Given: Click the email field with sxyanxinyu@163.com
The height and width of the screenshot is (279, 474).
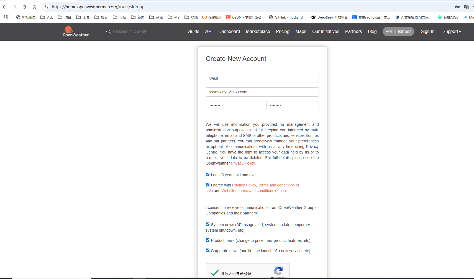Looking at the screenshot, I should (x=262, y=92).
